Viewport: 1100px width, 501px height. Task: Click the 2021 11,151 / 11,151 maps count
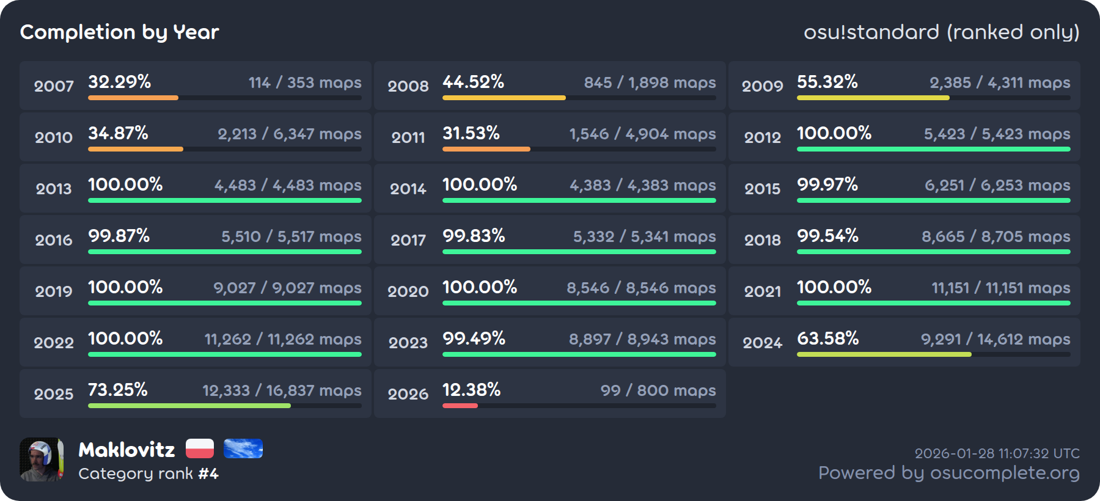[1000, 288]
